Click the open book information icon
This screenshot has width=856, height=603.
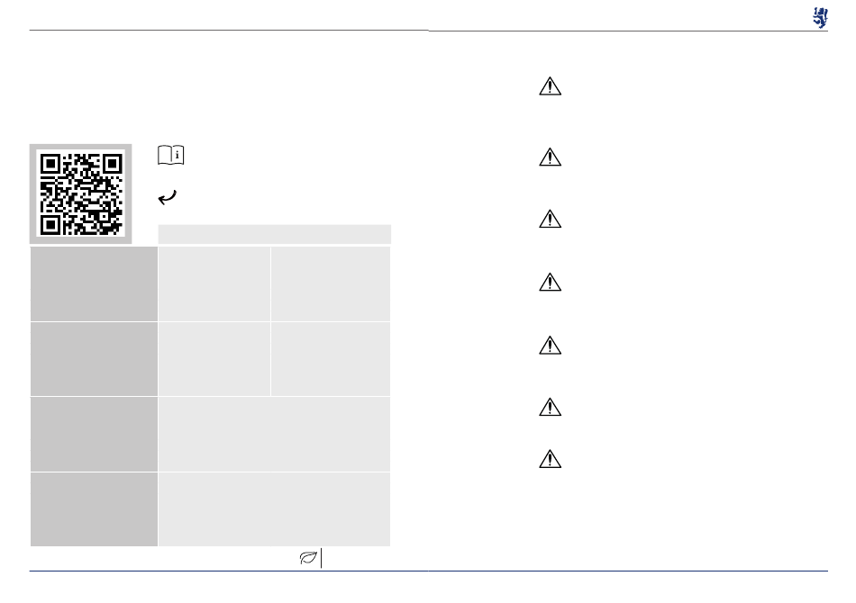coord(171,155)
